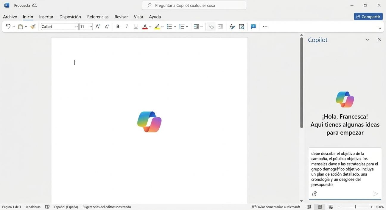Open the Paste options dropdown arrow
The image size is (386, 210).
point(26,27)
